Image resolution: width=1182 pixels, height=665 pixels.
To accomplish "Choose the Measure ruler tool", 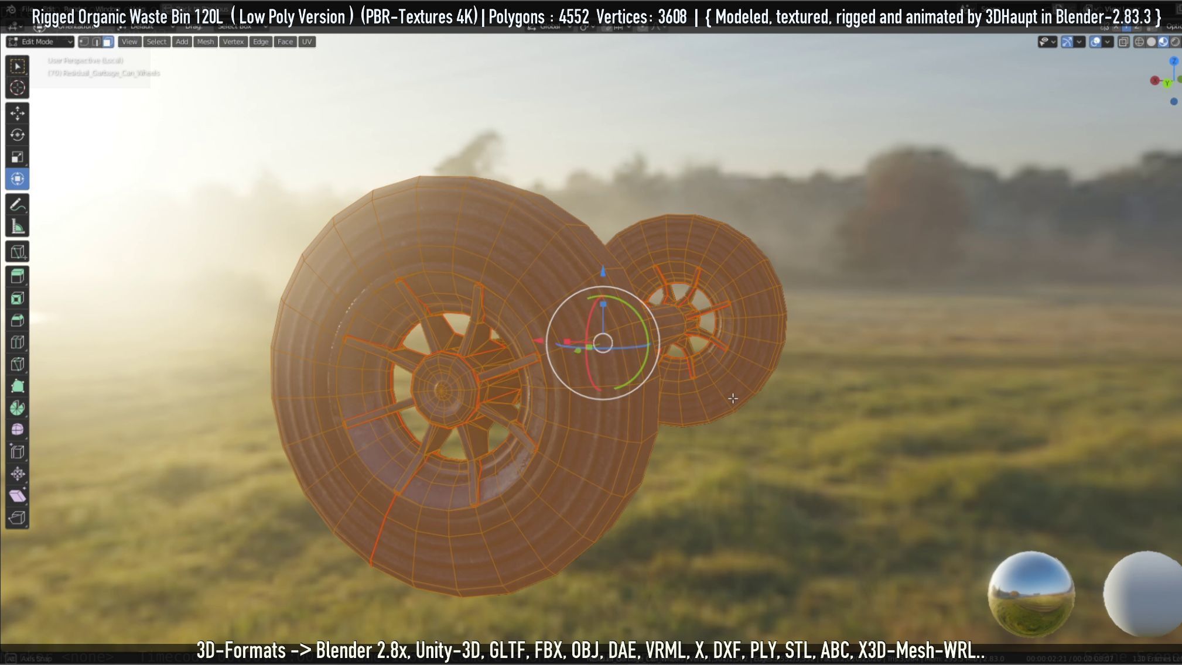I will coord(17,227).
